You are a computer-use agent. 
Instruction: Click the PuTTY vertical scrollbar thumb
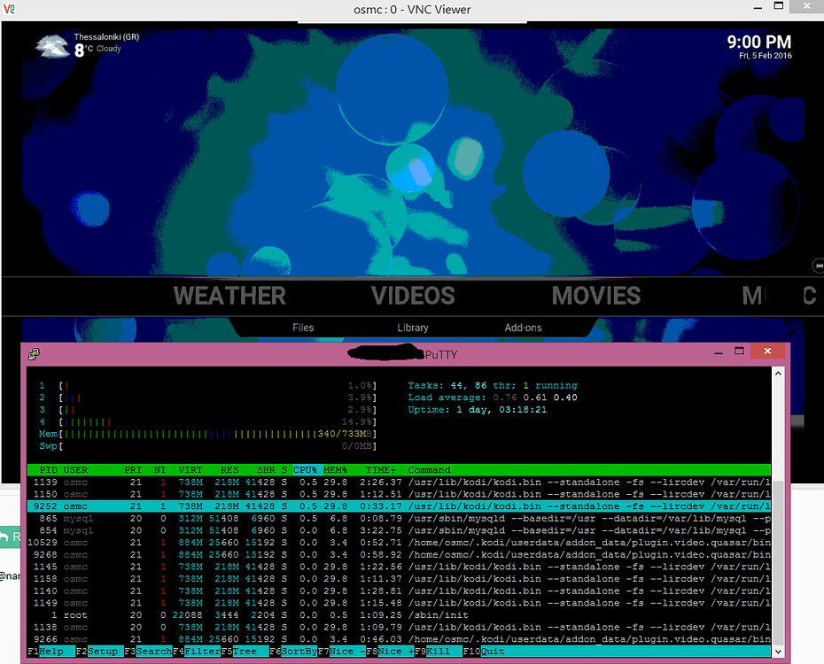[778, 563]
